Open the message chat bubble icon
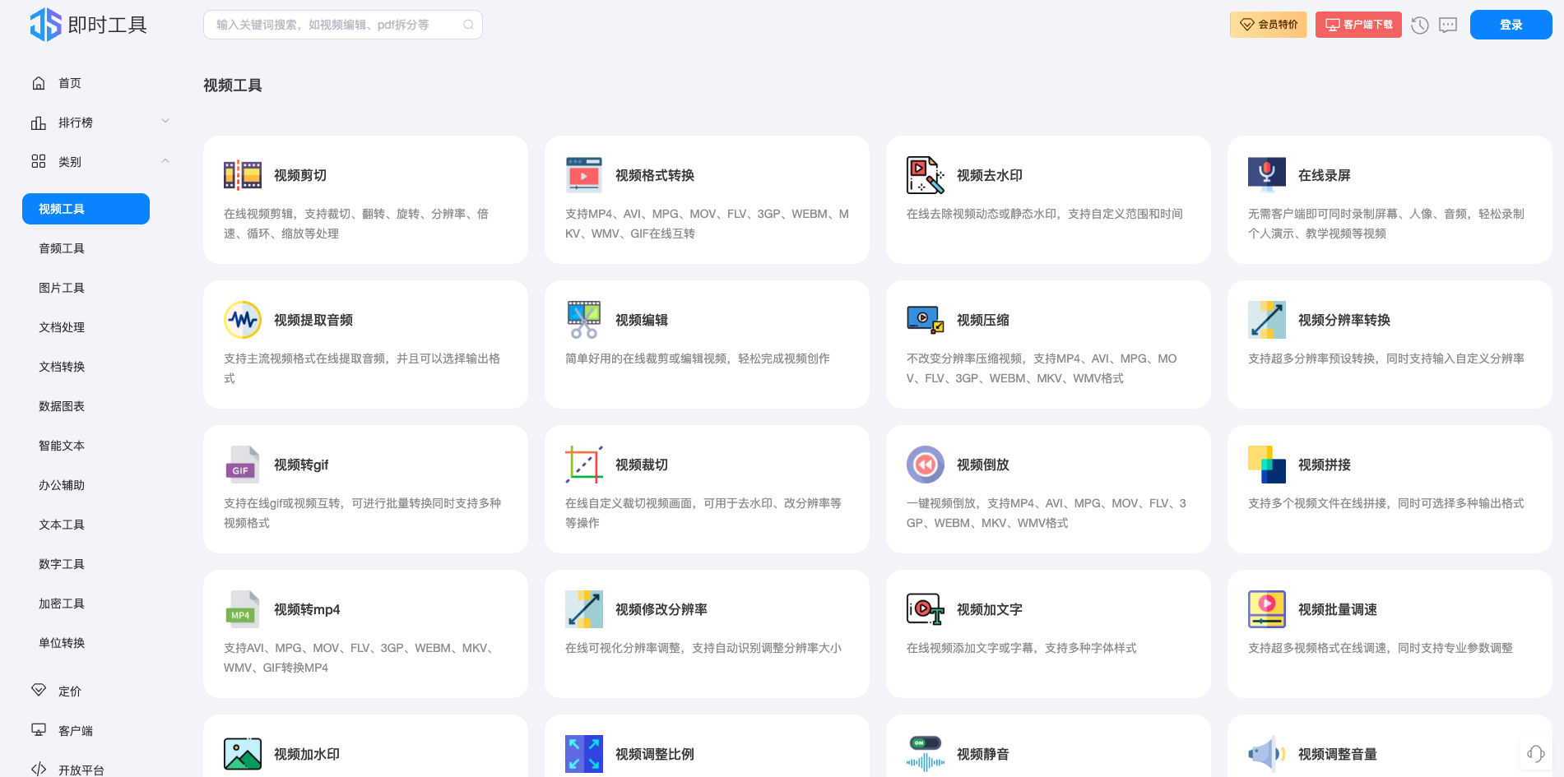Screen dimensions: 1564x777 tap(1448, 25)
